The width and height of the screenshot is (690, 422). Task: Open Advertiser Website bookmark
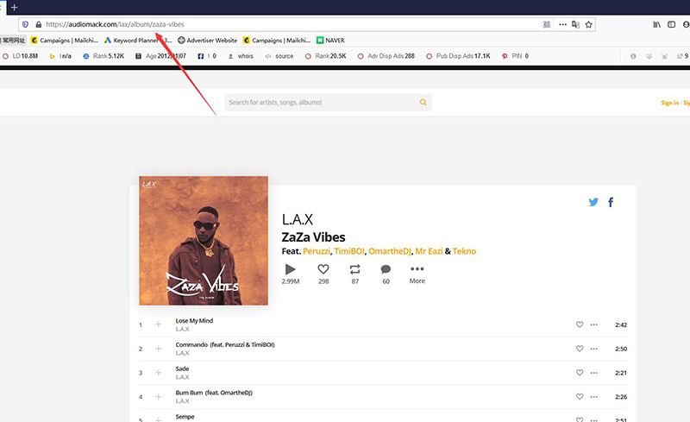(207, 41)
